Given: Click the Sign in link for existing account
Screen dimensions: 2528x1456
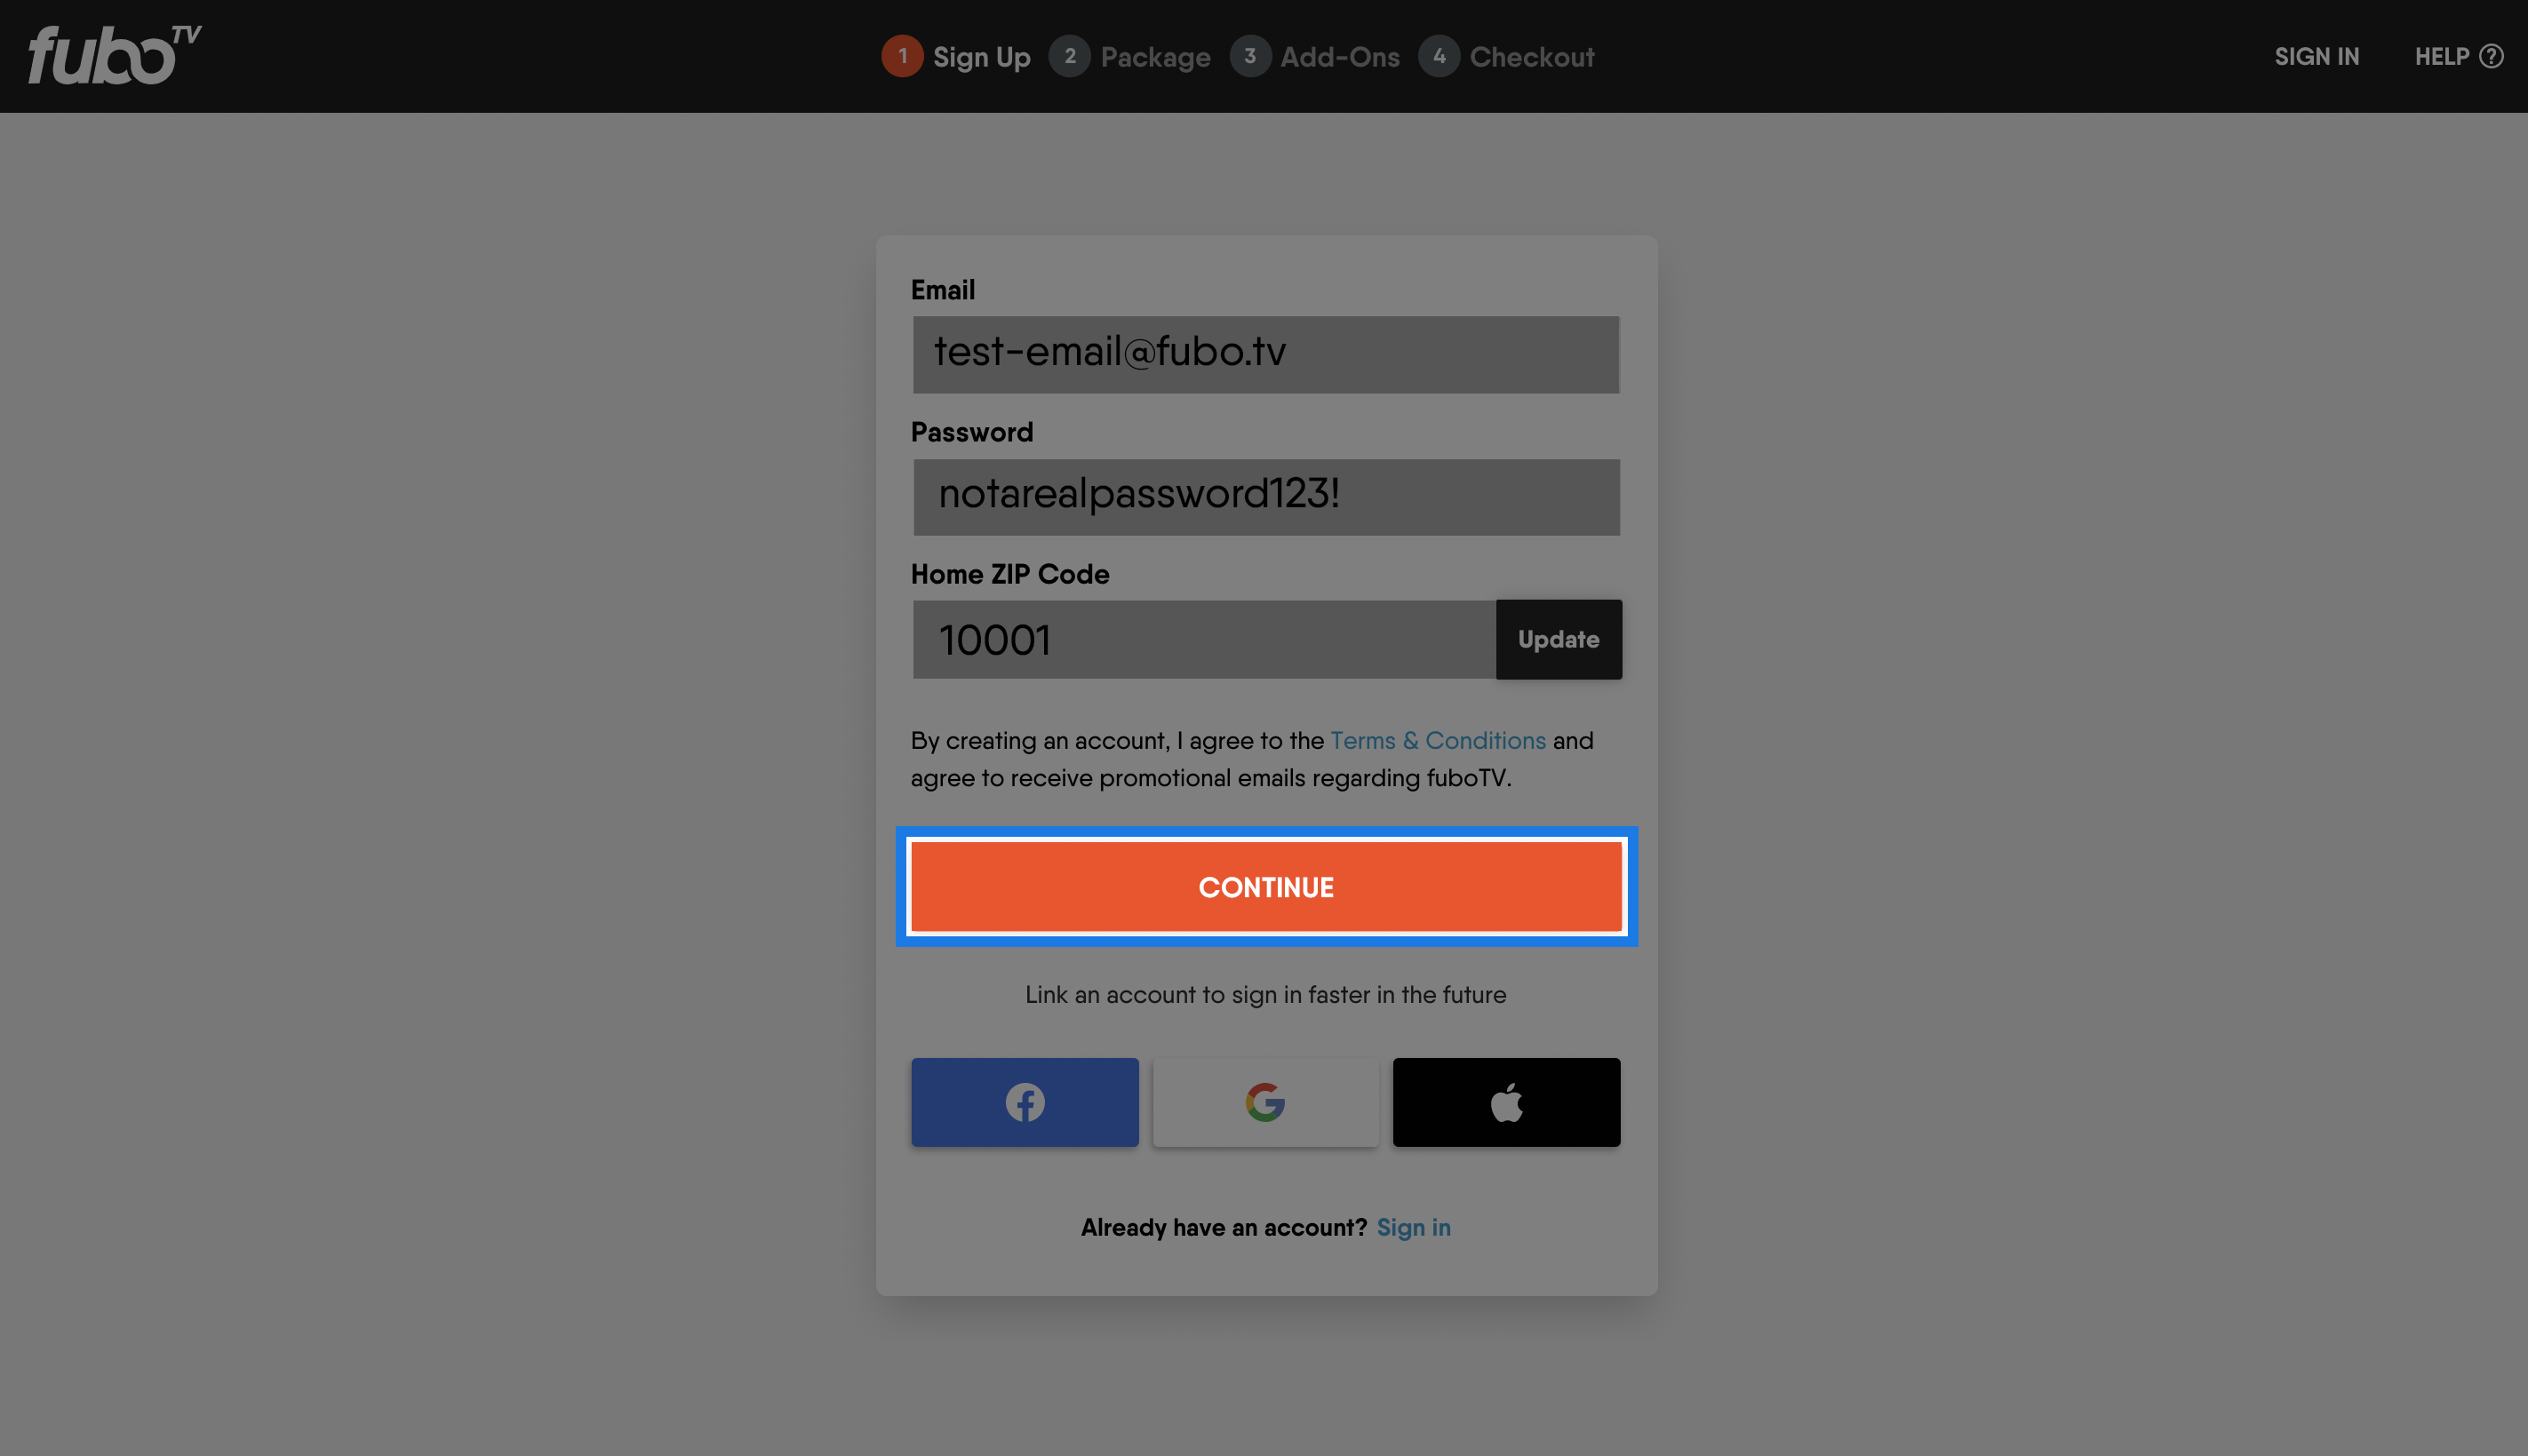Looking at the screenshot, I should (1415, 1227).
